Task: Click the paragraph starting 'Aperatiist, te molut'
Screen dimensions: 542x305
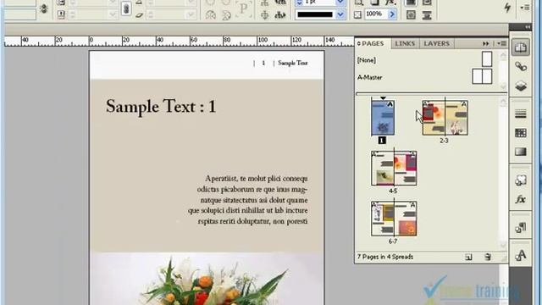Action: click(x=248, y=200)
